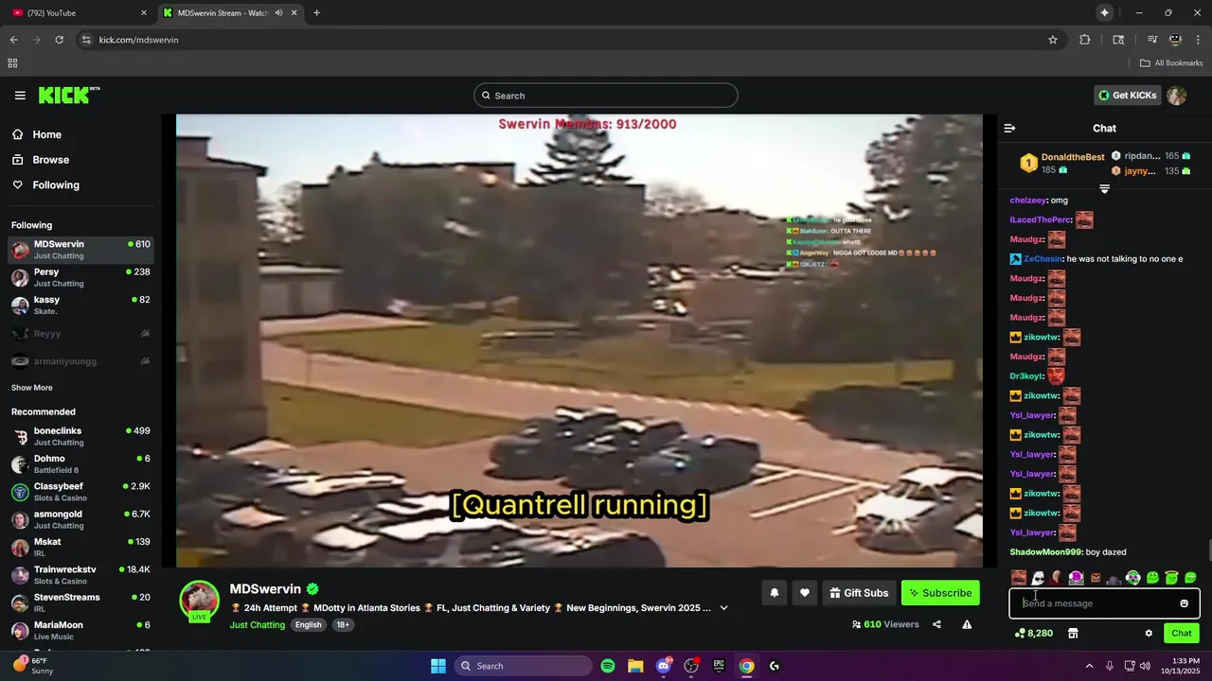Screen dimensions: 1212x681
Task: Expand Show More under Following
Action: 32,388
